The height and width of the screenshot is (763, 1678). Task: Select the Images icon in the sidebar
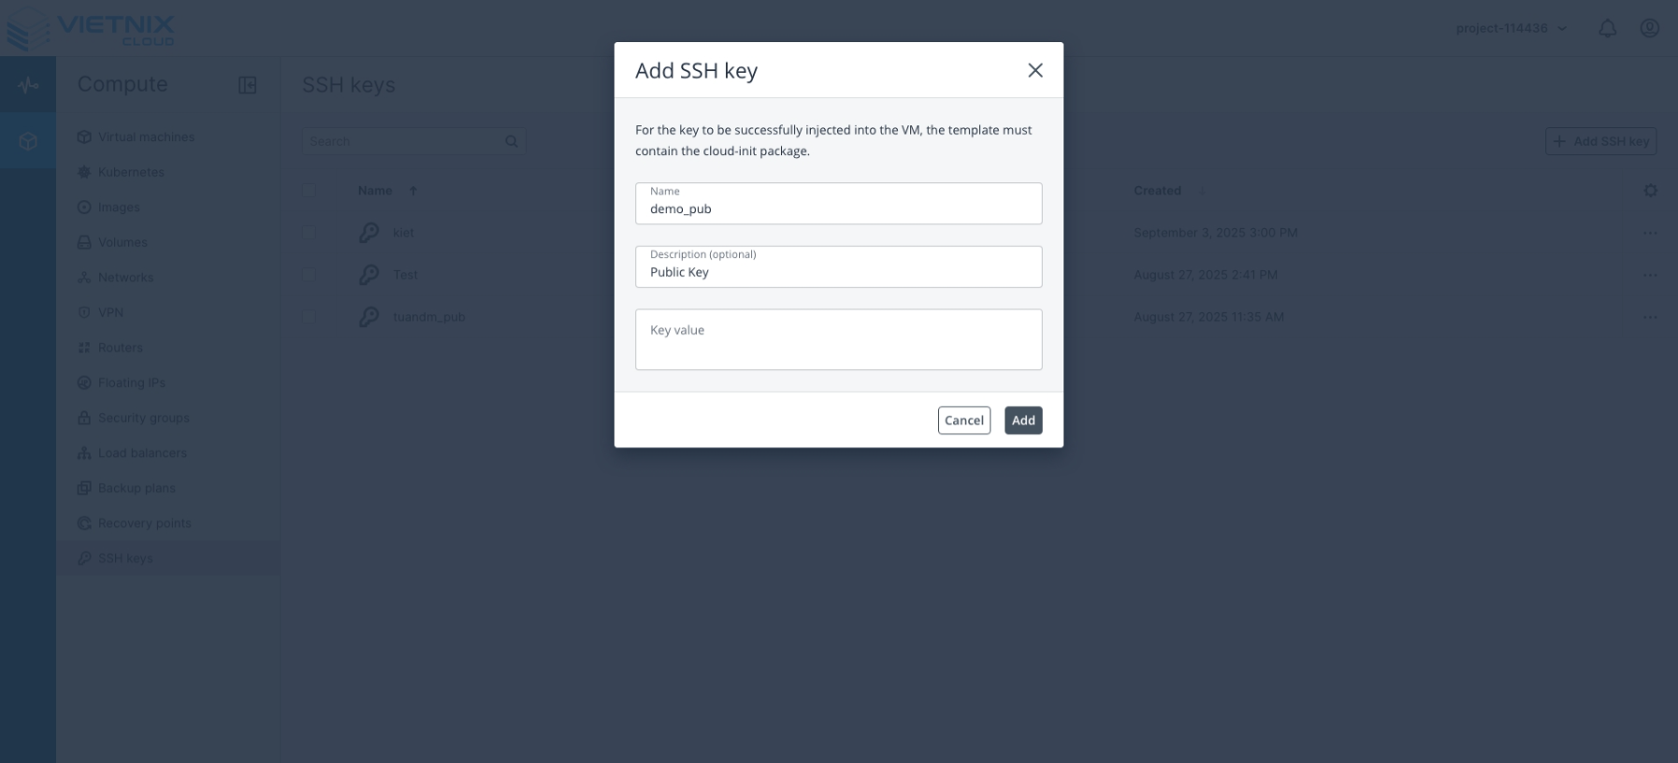pos(84,207)
